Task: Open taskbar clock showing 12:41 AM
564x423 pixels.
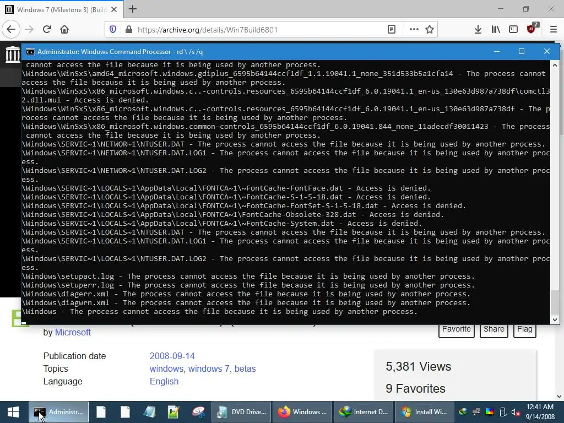Action: [540, 412]
